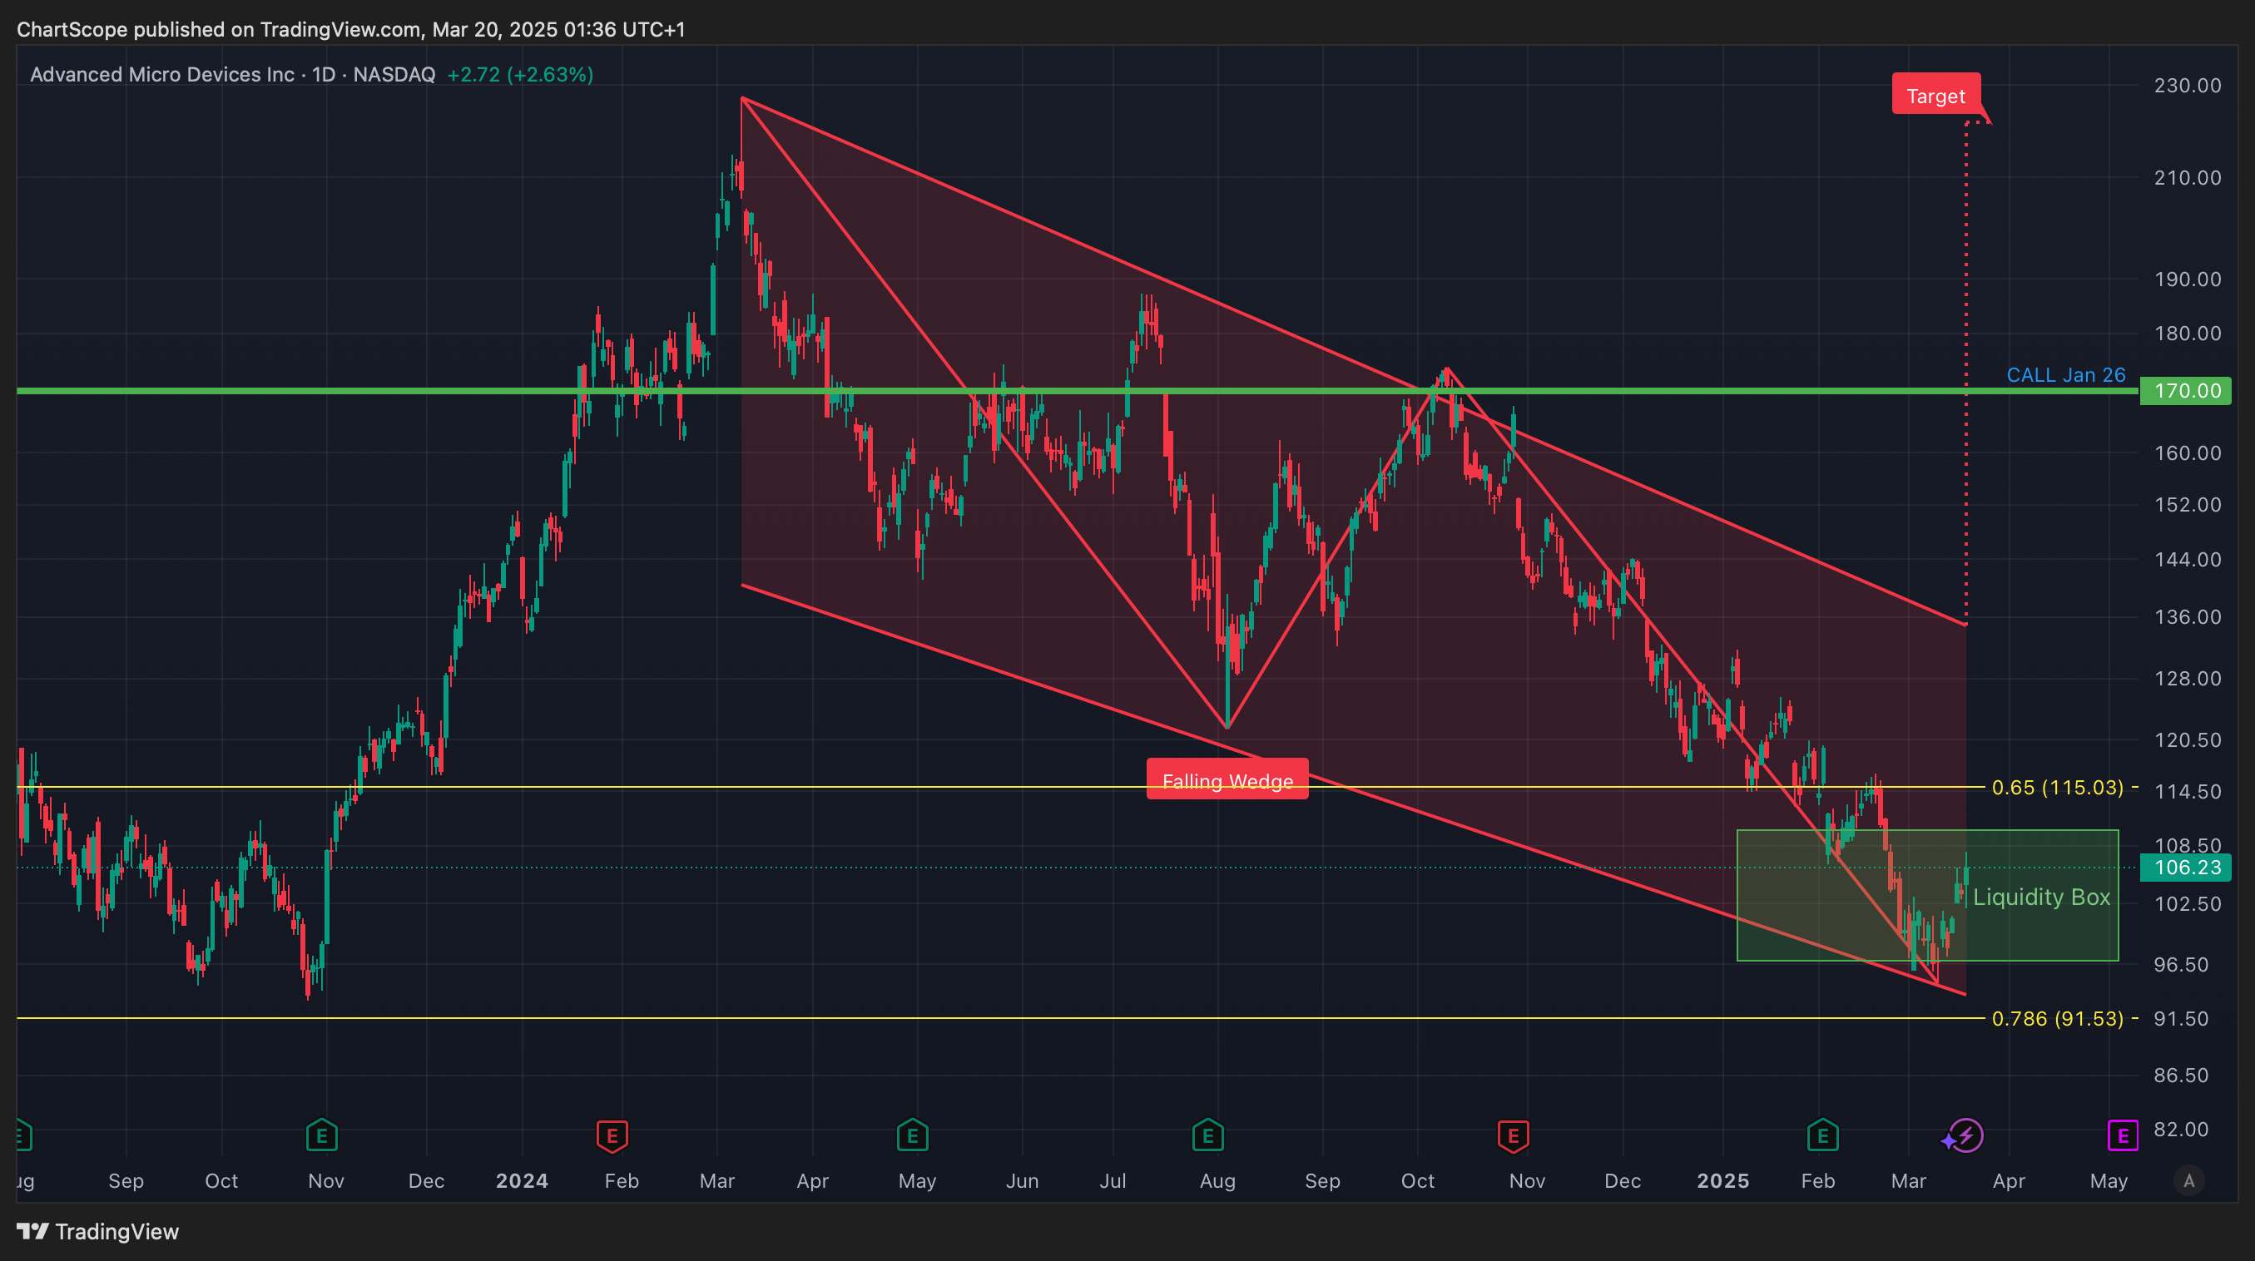This screenshot has width=2255, height=1261.
Task: Click the February 2024 red earnings marker
Action: pos(612,1136)
